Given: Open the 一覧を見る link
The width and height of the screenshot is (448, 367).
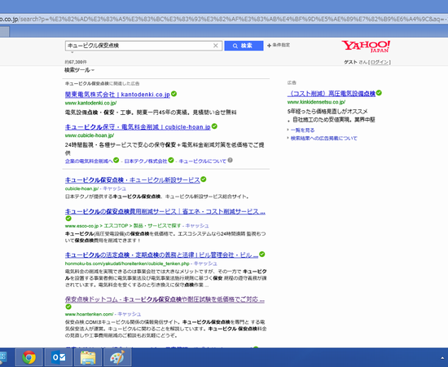Looking at the screenshot, I should tap(302, 130).
